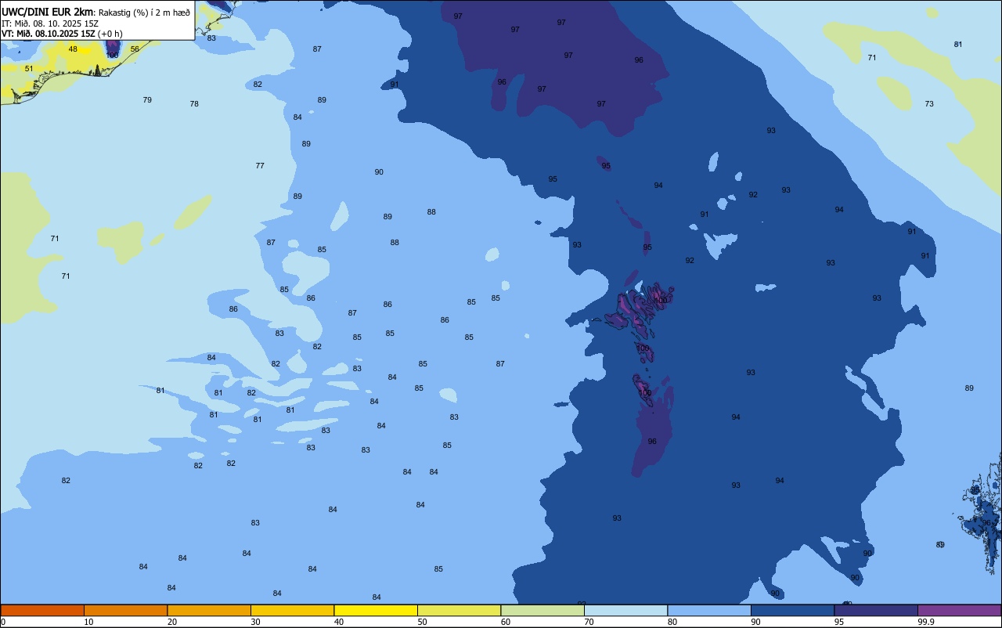
Task: Click the humidity value 73 in the green area
Action: click(x=929, y=104)
